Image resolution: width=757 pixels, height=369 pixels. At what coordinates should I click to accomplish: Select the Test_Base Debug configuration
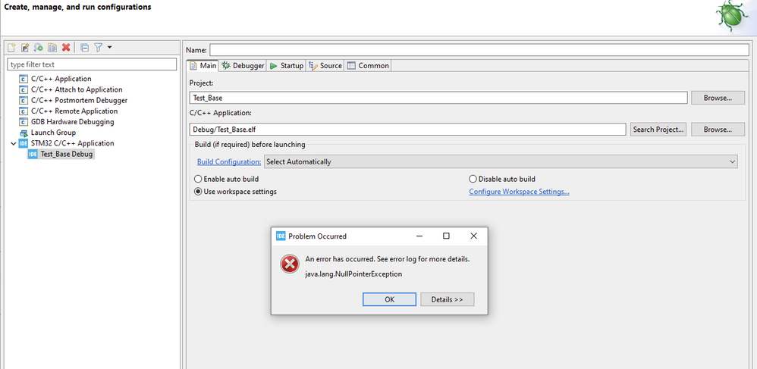click(66, 154)
